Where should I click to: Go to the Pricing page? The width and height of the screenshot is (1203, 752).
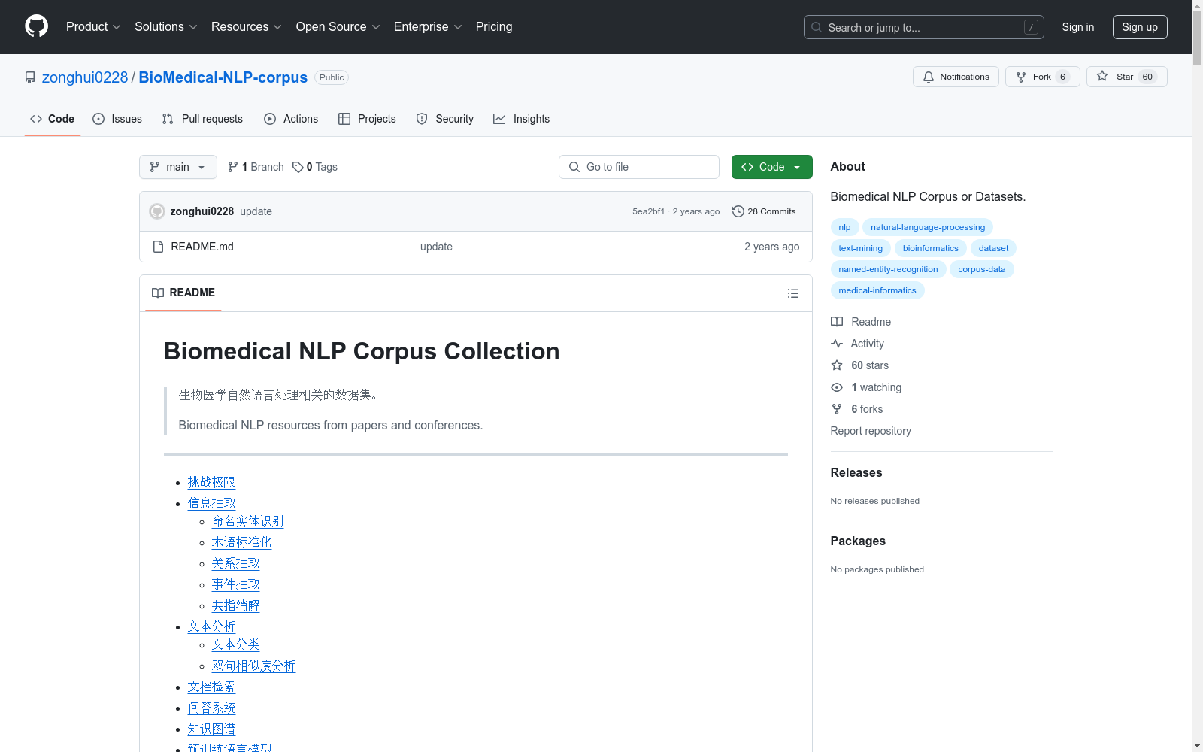pyautogui.click(x=494, y=26)
